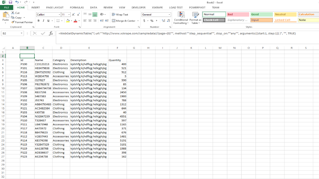The image size is (319, 179).
Task: Select the column F header
Action: (117, 48)
